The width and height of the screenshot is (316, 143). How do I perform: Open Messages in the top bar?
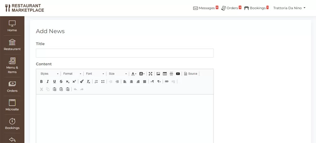(x=206, y=8)
